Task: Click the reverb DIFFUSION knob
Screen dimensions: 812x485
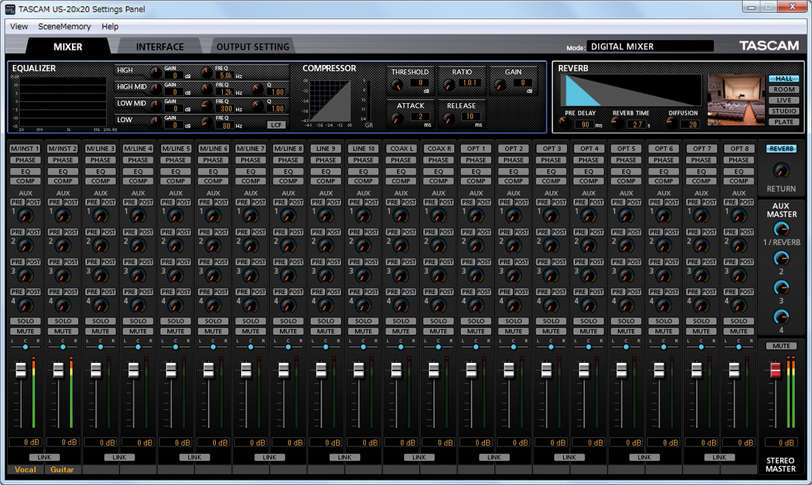Action: (x=671, y=123)
